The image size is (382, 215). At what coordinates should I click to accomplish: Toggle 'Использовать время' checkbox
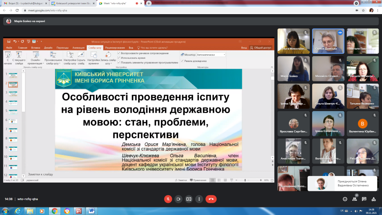(119, 58)
